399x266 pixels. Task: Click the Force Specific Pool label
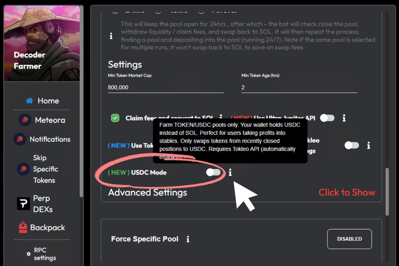[x=145, y=239]
